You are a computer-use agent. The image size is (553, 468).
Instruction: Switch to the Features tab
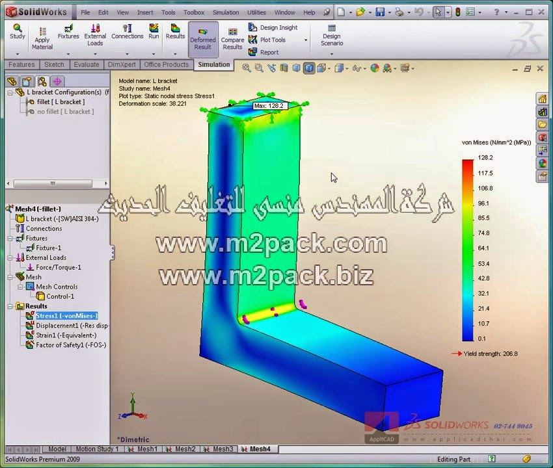click(21, 64)
